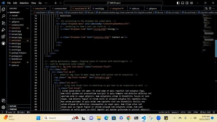Show hidden system tray icons chevron
The width and height of the screenshot is (217, 122).
[x=175, y=118]
